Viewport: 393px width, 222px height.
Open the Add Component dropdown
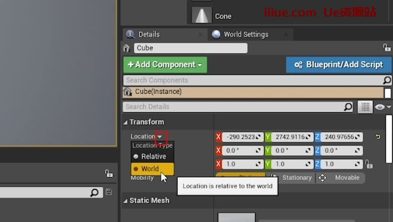pyautogui.click(x=165, y=64)
